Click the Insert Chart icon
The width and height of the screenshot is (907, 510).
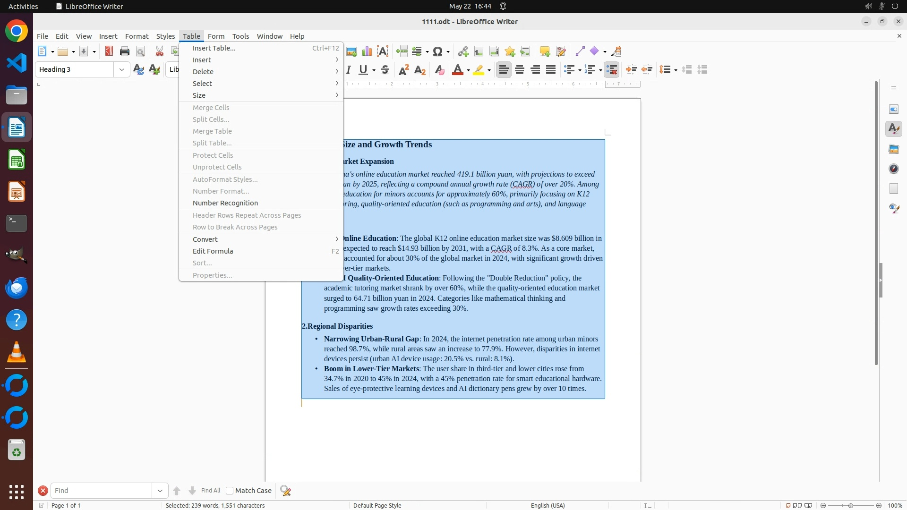click(367, 51)
